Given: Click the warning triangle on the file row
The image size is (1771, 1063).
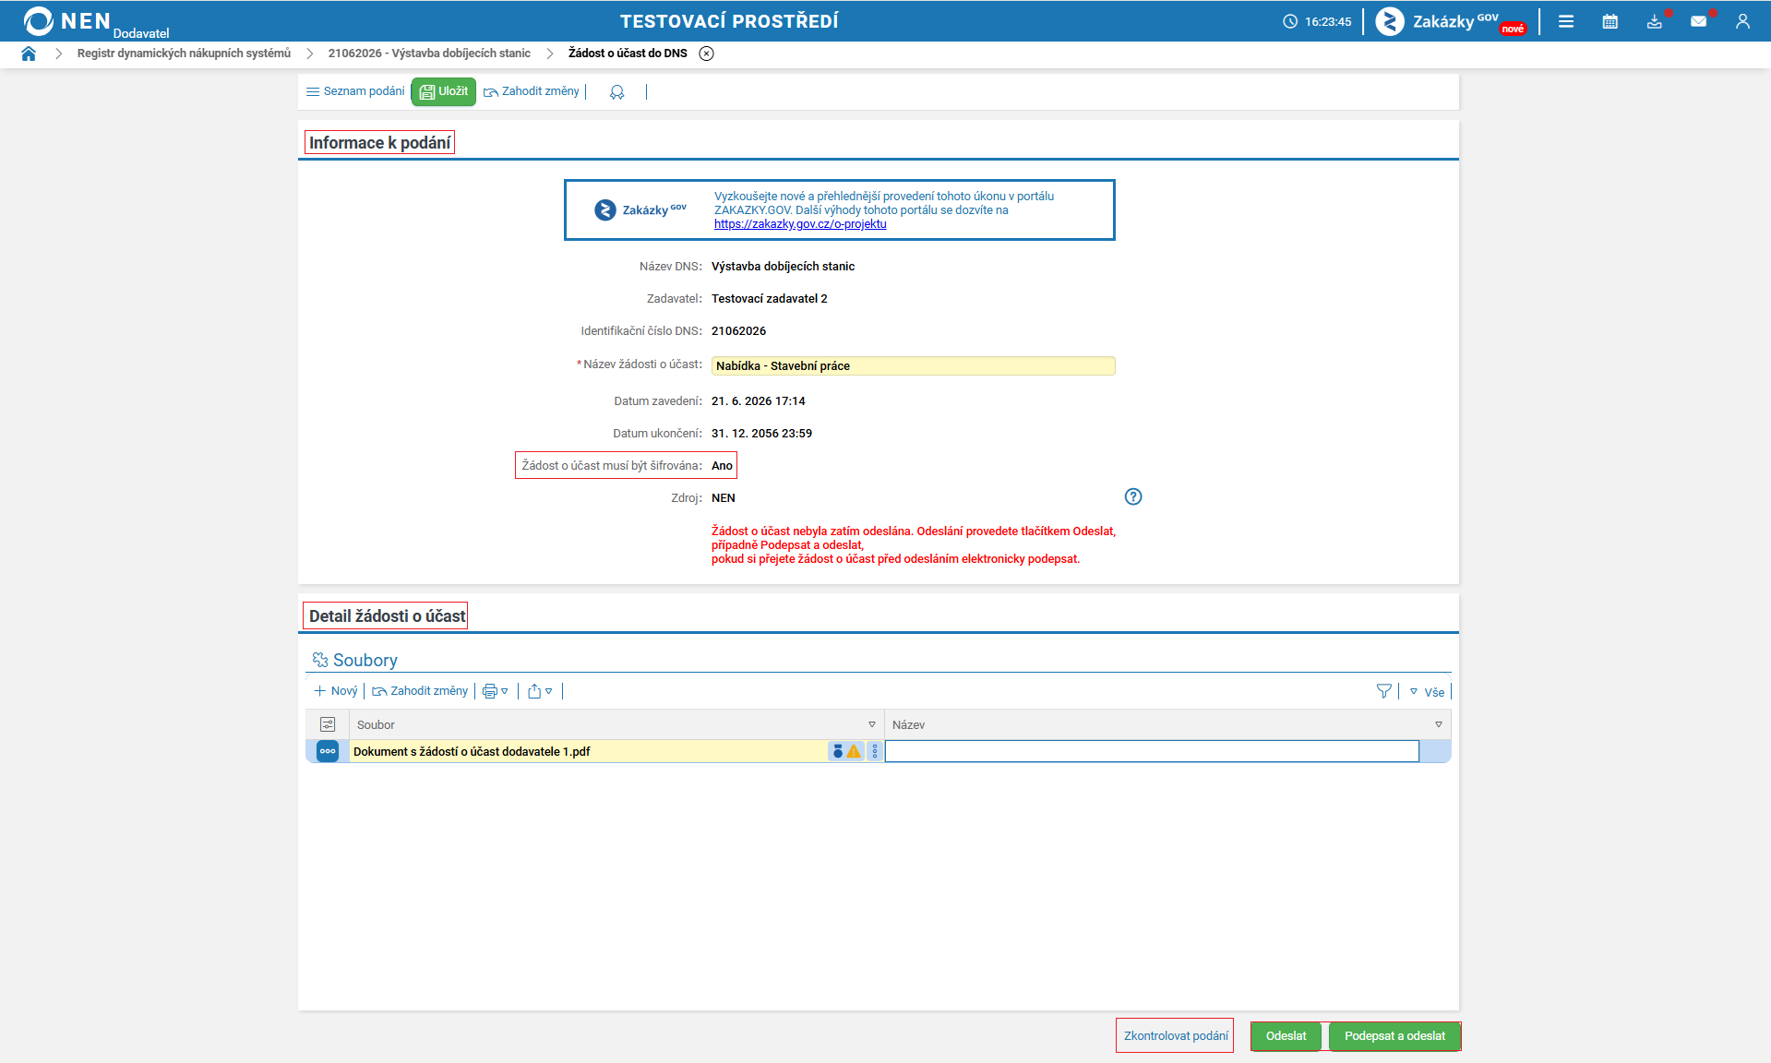Looking at the screenshot, I should (x=854, y=752).
